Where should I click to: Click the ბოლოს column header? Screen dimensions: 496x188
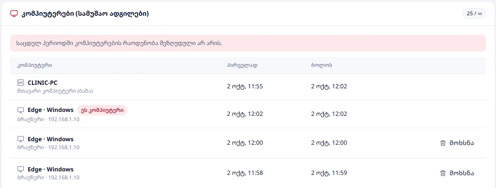point(321,65)
